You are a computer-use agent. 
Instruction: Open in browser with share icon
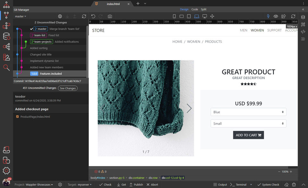click(x=284, y=16)
